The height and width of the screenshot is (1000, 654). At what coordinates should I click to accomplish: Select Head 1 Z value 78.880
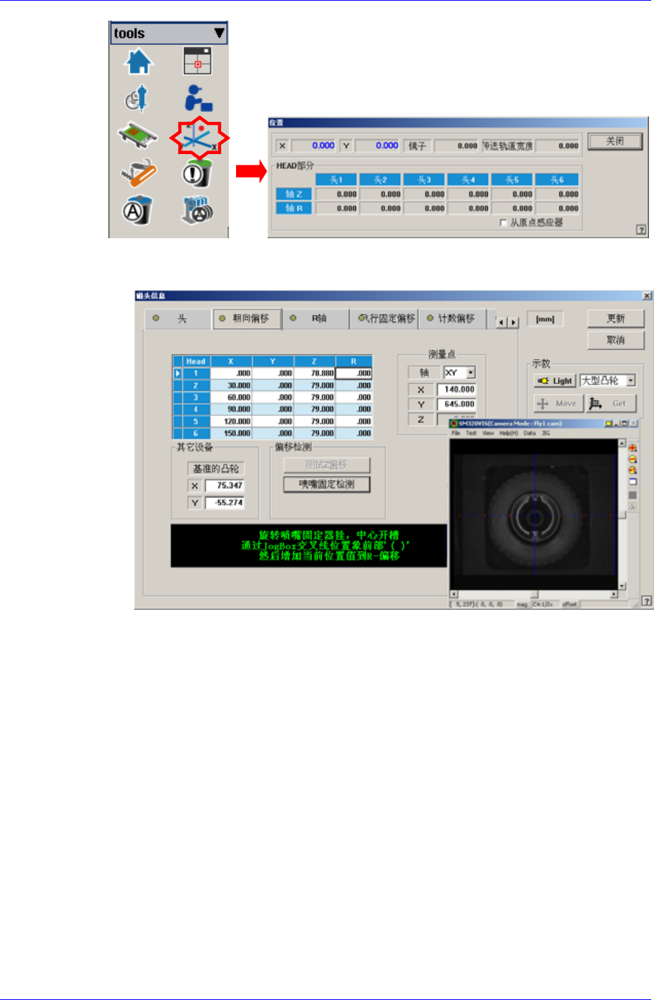point(315,373)
